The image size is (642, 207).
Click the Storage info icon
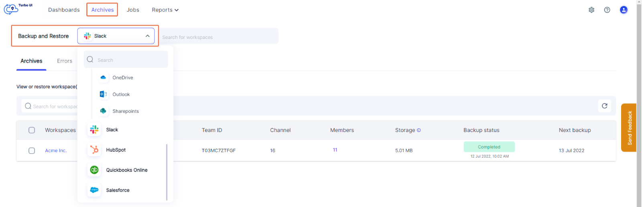419,130
